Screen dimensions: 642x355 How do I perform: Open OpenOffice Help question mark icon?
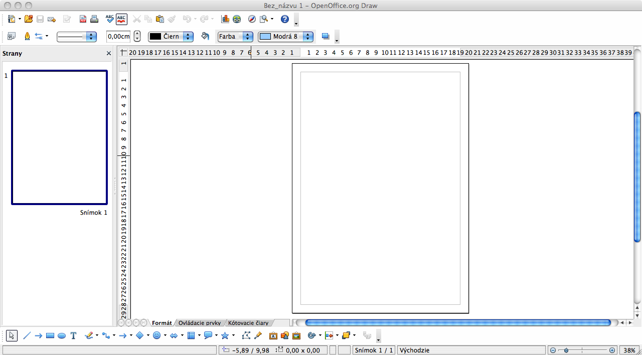[285, 19]
